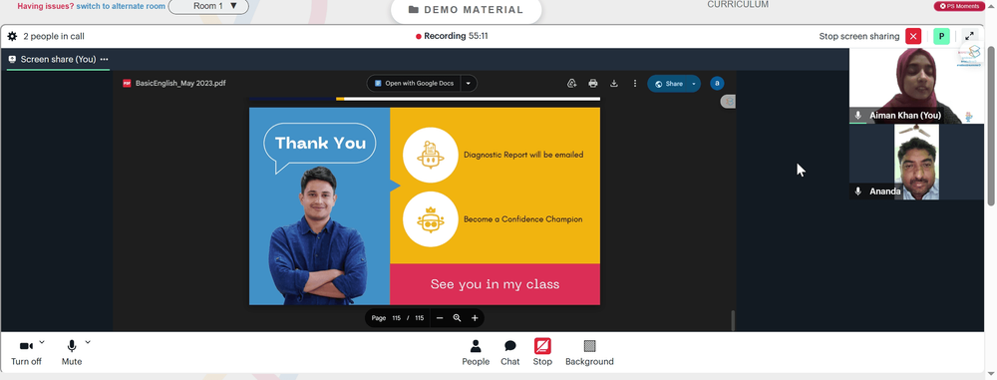Open DEMO MATERIAL folder tab
Image resolution: width=997 pixels, height=380 pixels.
pos(466,10)
